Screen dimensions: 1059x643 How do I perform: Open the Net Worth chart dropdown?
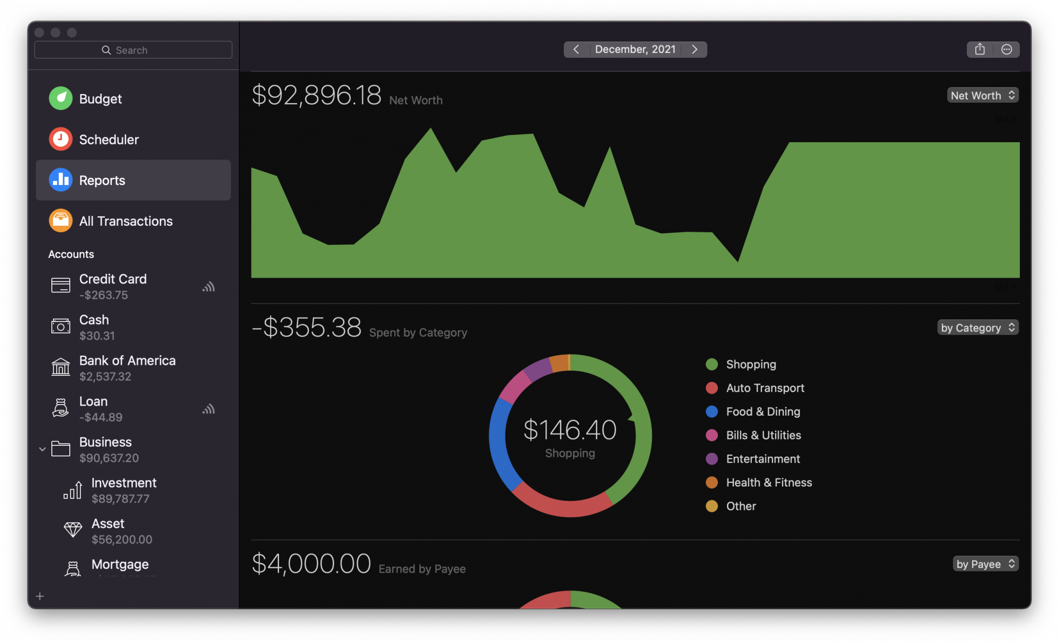point(982,95)
